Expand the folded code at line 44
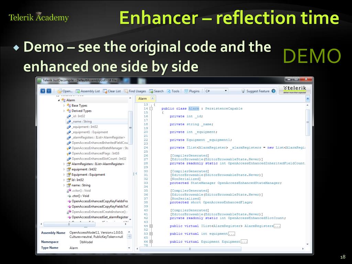This screenshot has height=264, width=352. (x=151, y=226)
